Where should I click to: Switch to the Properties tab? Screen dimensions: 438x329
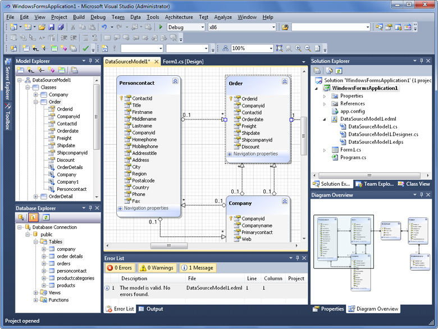(x=328, y=309)
